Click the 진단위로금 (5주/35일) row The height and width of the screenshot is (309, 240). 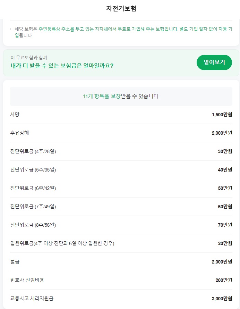coord(120,169)
